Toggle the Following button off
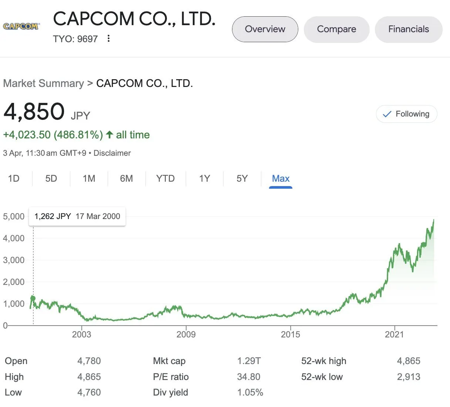 [406, 114]
